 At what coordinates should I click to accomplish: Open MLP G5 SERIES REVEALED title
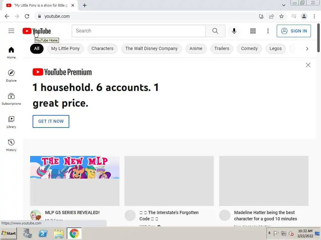click(x=72, y=212)
